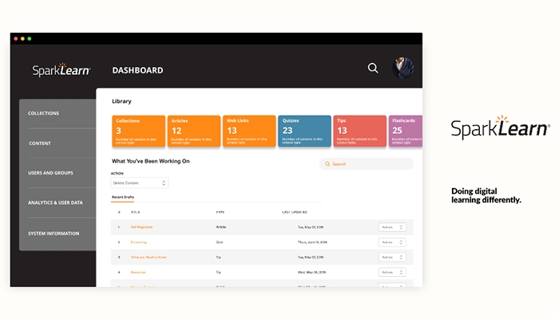The height and width of the screenshot is (319, 559).
Task: Open Content in the sidebar
Action: point(40,143)
